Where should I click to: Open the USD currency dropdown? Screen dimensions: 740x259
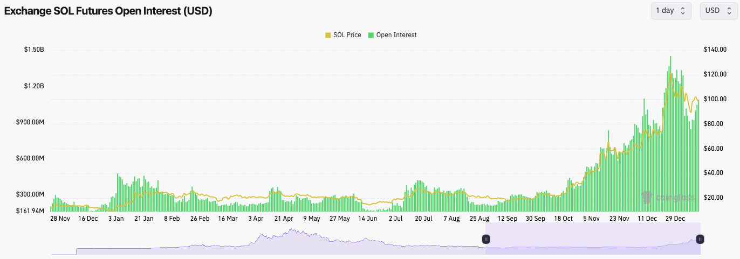coord(719,11)
